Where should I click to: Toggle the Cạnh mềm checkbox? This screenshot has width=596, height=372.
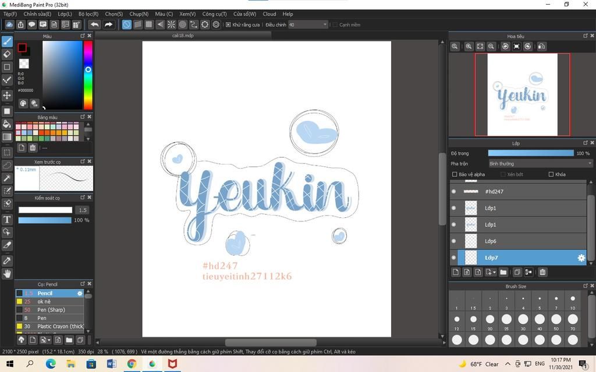(335, 24)
